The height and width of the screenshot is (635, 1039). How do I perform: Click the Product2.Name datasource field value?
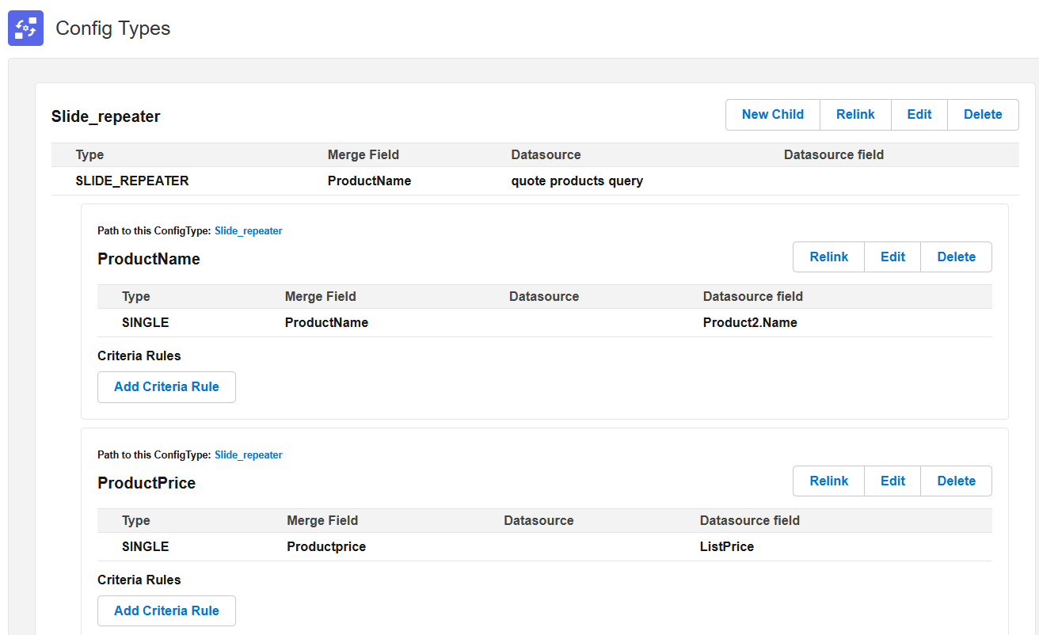tap(749, 322)
